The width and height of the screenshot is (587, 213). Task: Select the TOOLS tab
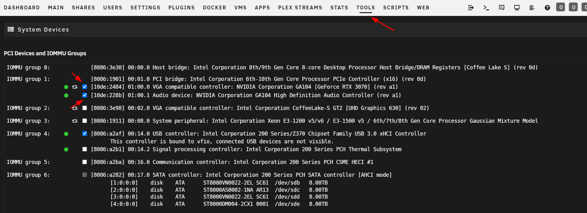pos(366,7)
